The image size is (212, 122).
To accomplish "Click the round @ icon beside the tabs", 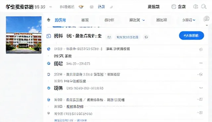I will coord(206,19).
